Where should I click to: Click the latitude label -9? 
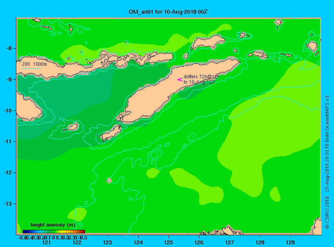click(x=9, y=79)
